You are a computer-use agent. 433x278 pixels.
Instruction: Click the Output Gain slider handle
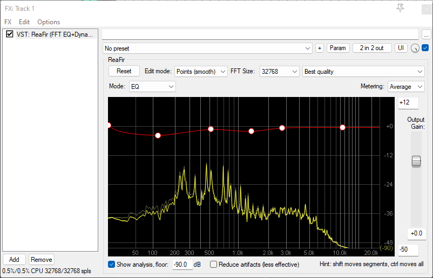416,161
